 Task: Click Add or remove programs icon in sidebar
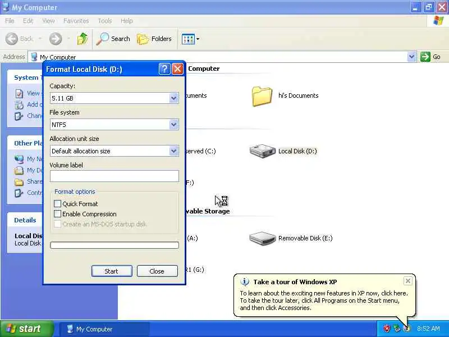19,105
